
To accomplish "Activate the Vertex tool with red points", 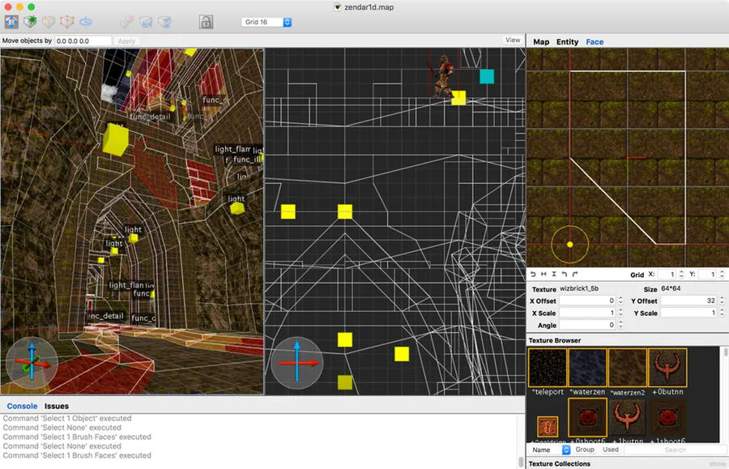I will pos(67,22).
